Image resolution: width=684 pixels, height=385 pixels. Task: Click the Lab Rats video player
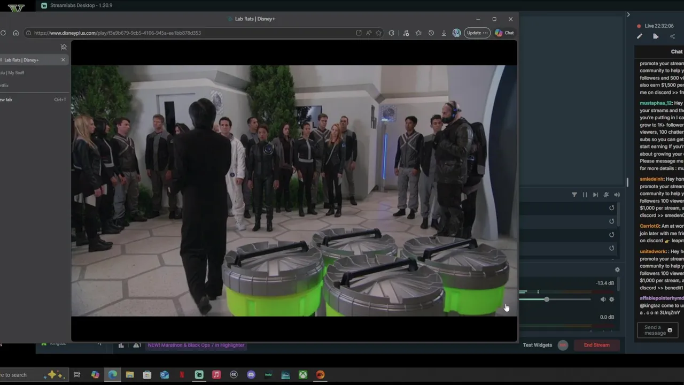[x=294, y=191]
